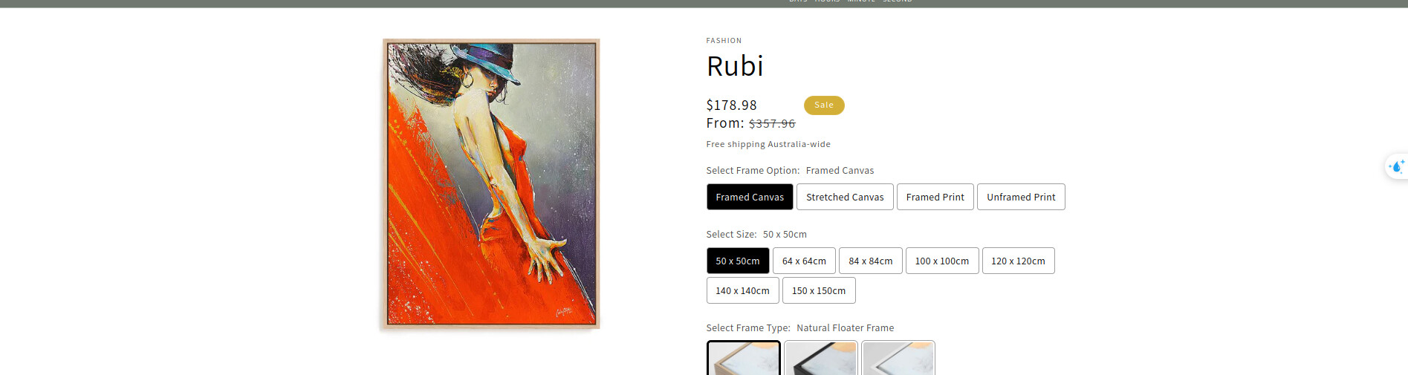Select the Natural Floater Frame swatch
Image resolution: width=1408 pixels, height=375 pixels.
744,358
